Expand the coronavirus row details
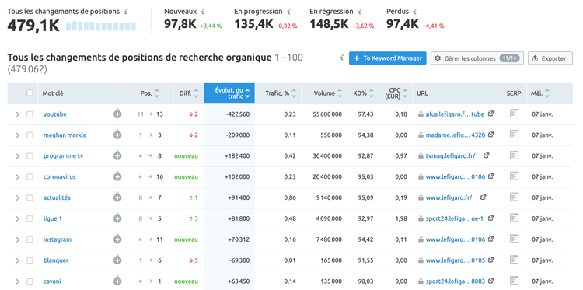This screenshot has width=583, height=290. point(17,176)
